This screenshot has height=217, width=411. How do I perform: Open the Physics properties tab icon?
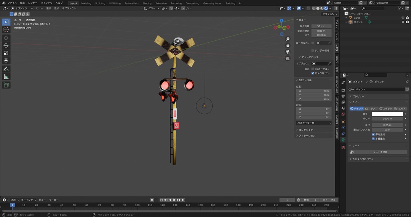pos(343,128)
